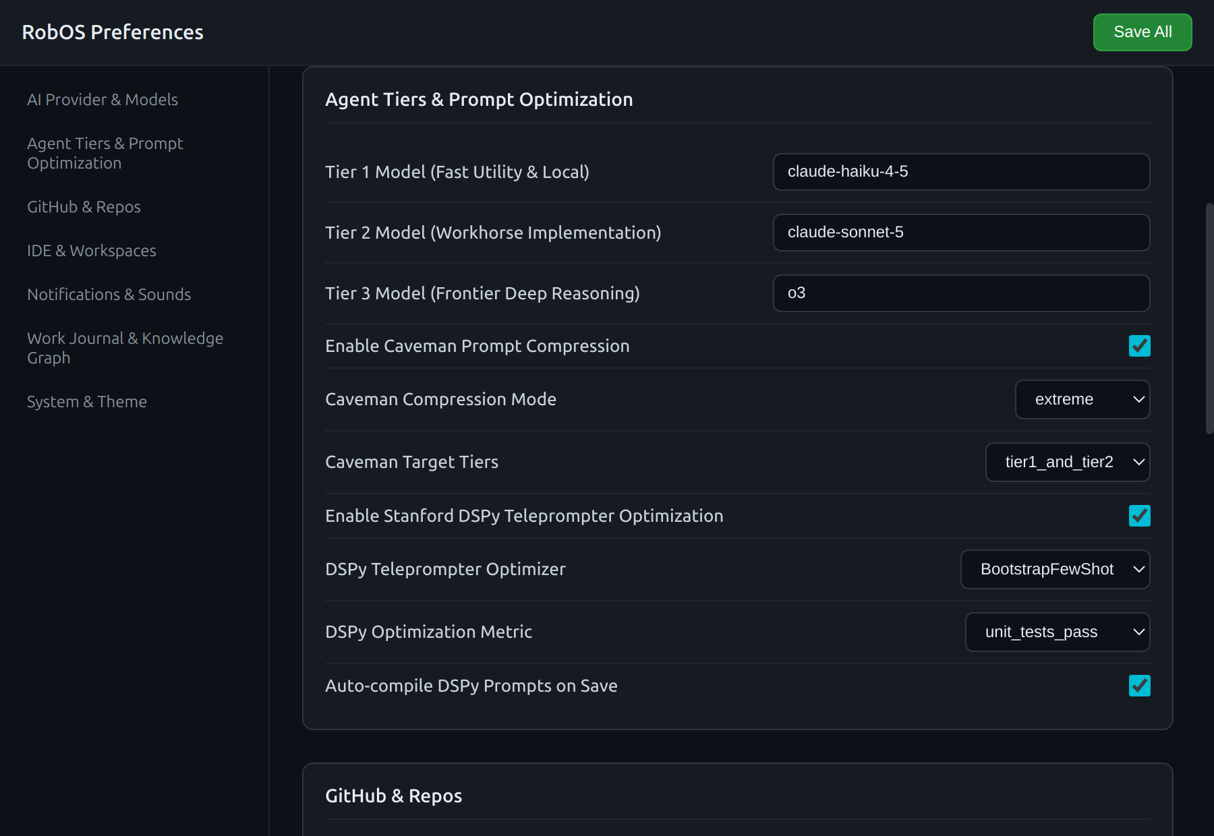
Task: Uncheck Enable Stanford DSPy Teleprompter Optimization
Action: (1140, 516)
